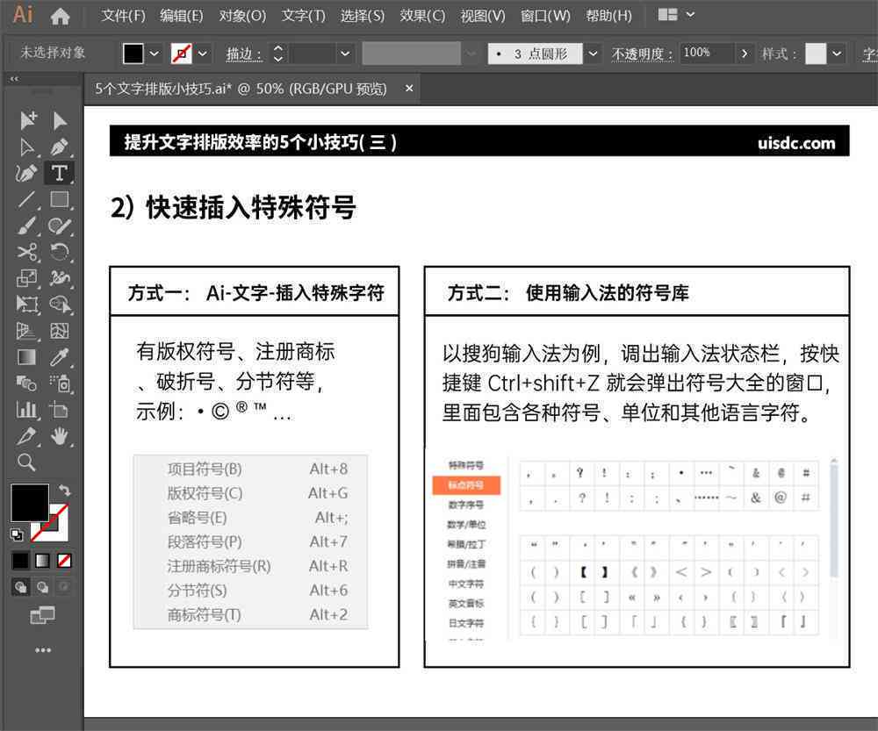
Task: Change screen mode icon in toolbar
Action: (42, 616)
